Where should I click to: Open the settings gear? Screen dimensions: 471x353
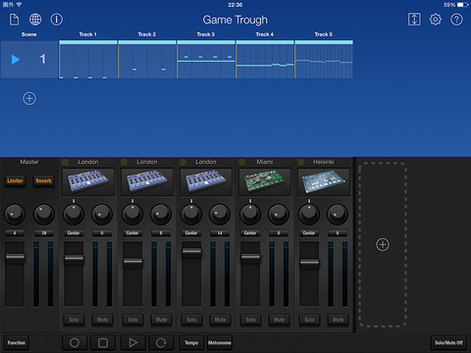click(436, 20)
